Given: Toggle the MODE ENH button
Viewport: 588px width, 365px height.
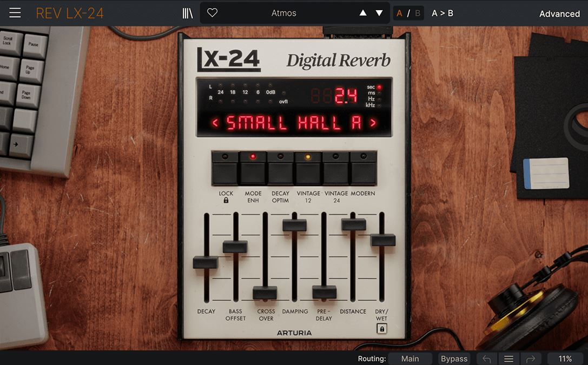Looking at the screenshot, I should point(253,169).
